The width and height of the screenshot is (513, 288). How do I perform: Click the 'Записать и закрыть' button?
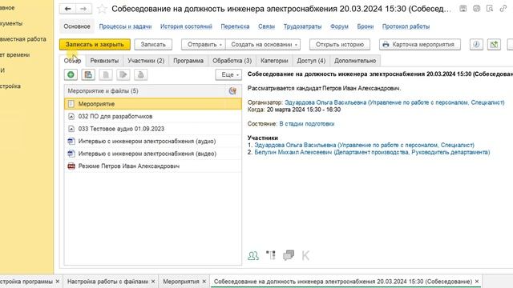point(95,45)
